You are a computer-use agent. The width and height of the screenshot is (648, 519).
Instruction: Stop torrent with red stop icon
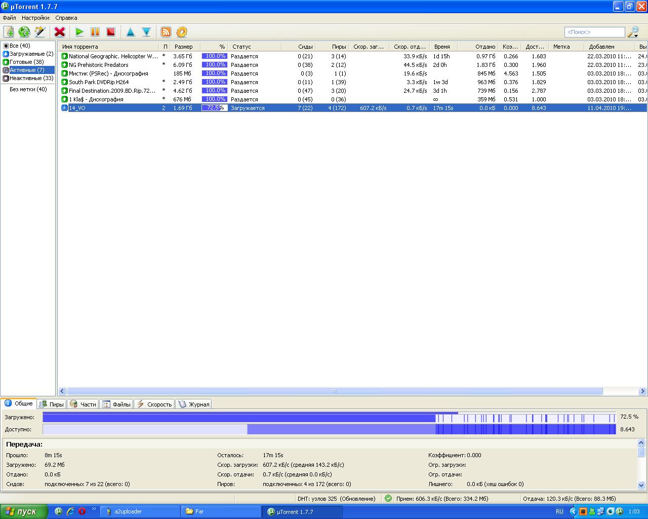(x=110, y=32)
